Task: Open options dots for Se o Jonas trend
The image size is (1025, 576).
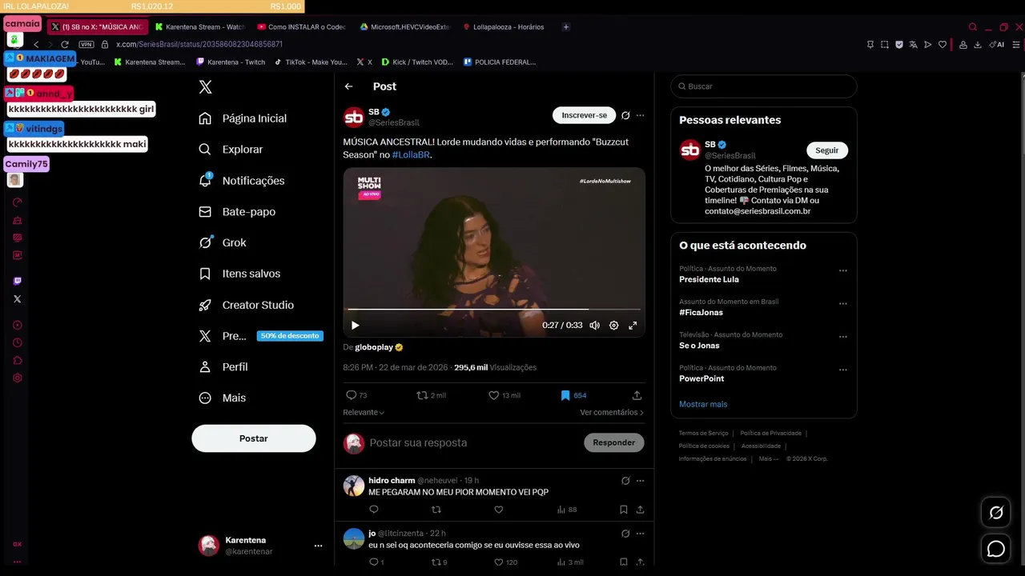Action: 842,337
